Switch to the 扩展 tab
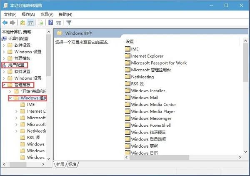 point(60,164)
